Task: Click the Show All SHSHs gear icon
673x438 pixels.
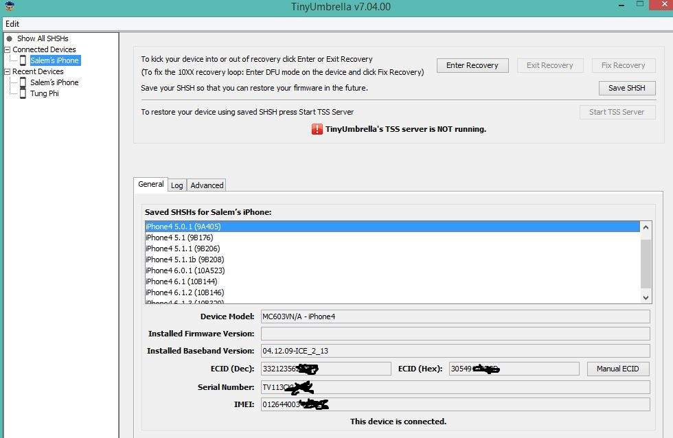Action: click(x=9, y=38)
